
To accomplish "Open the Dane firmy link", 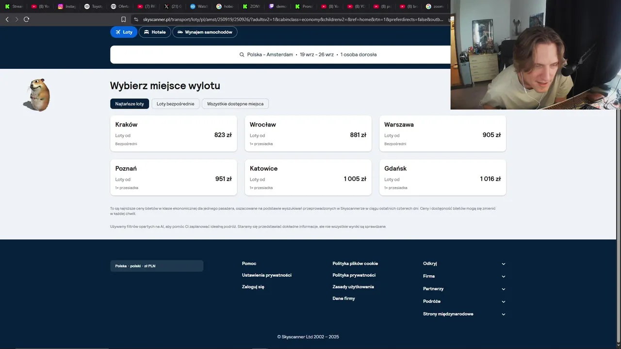I will point(343,299).
